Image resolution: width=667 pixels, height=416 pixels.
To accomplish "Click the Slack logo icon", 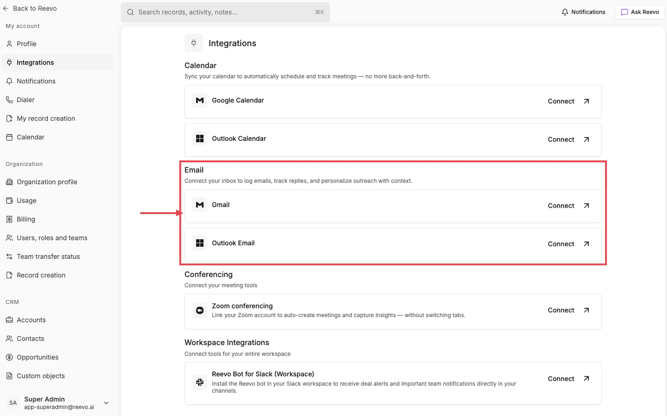I will pos(200,382).
